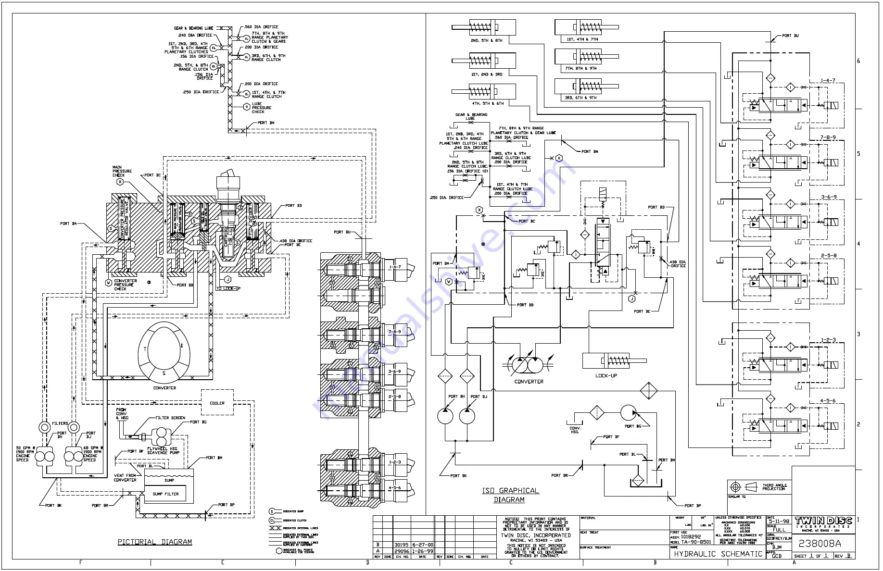Click the CONV. HSG. label in ISO diagram
Viewport: 883px width, 571px height.
(575, 430)
